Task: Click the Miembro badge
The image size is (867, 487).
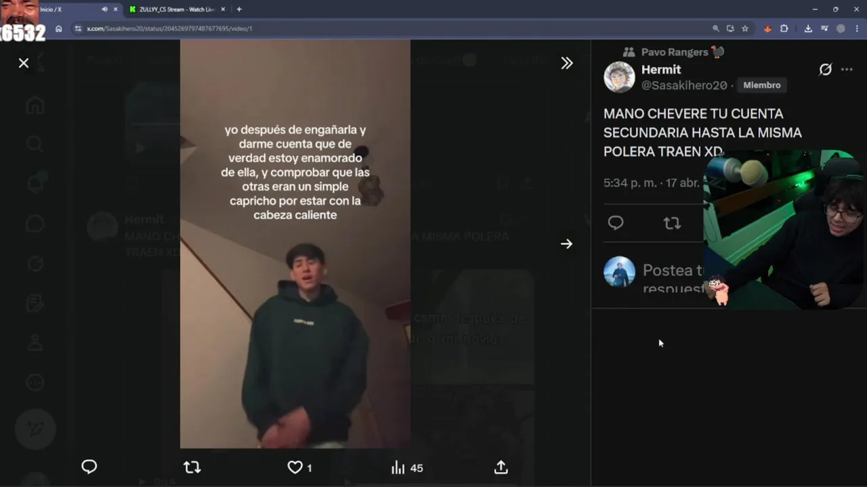Action: click(x=762, y=85)
